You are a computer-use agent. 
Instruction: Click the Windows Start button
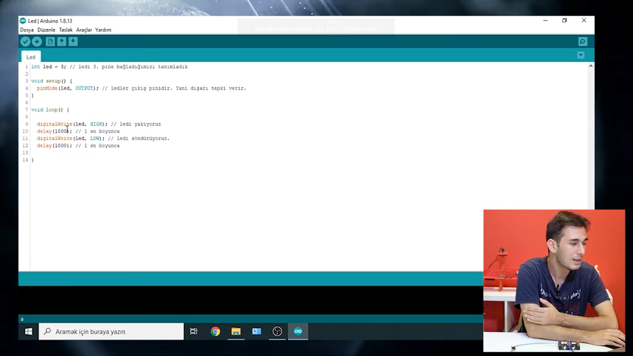point(28,331)
